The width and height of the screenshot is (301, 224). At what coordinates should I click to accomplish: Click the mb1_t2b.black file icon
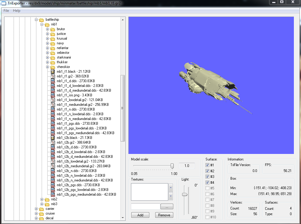[53, 138]
